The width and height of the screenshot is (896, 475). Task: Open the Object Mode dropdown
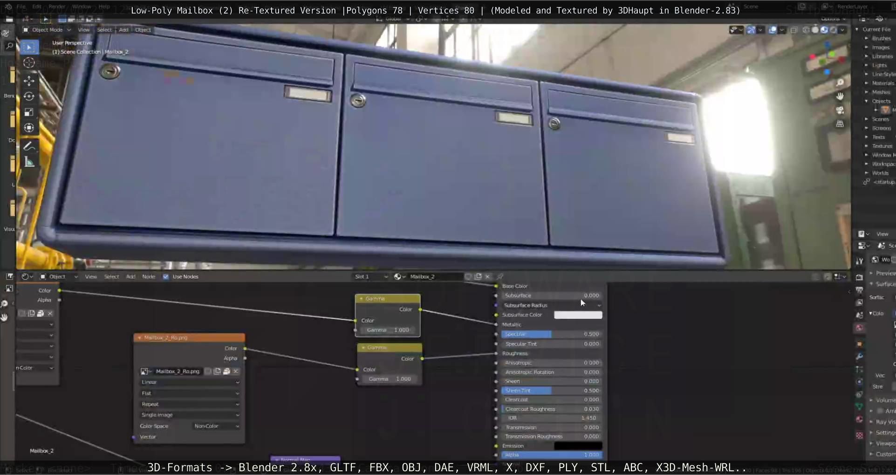(47, 30)
